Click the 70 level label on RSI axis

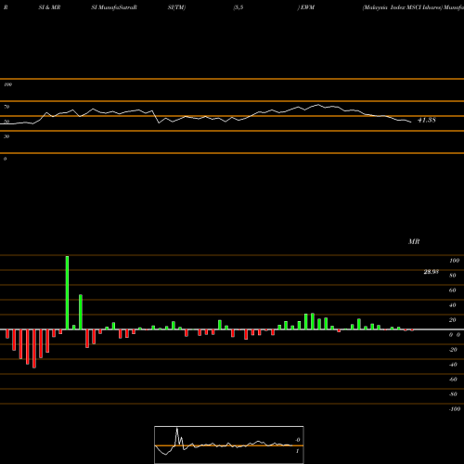[x=6, y=107]
